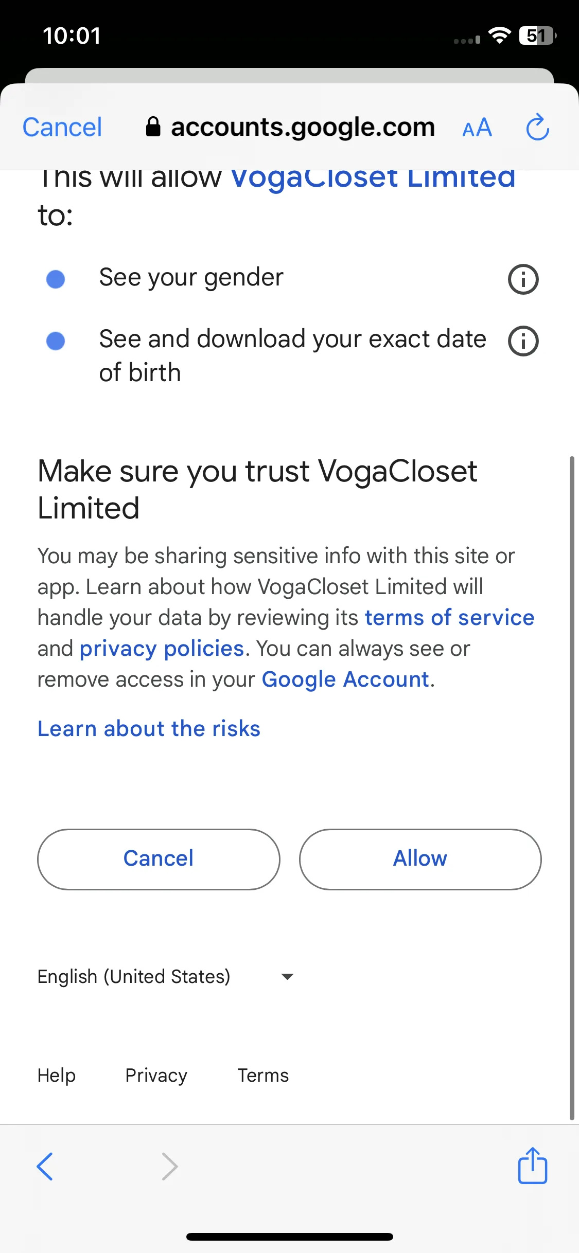Expand the English (United States) language dropdown
The width and height of the screenshot is (579, 1253).
tap(165, 976)
